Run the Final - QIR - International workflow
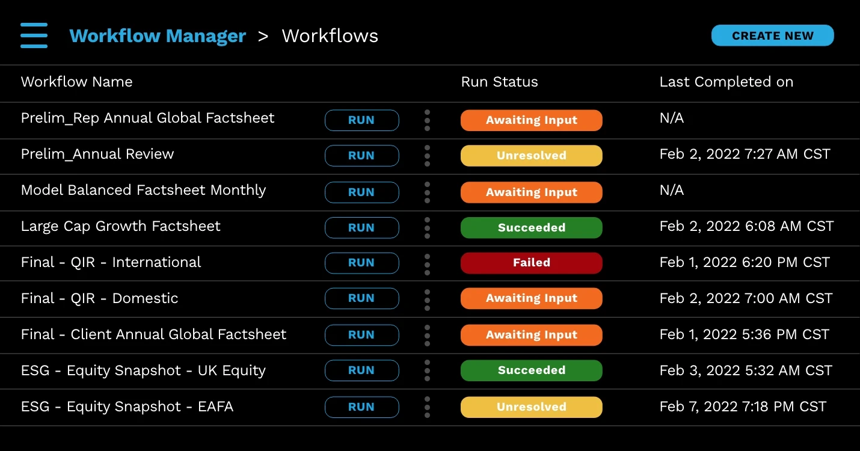860x451 pixels. point(361,263)
